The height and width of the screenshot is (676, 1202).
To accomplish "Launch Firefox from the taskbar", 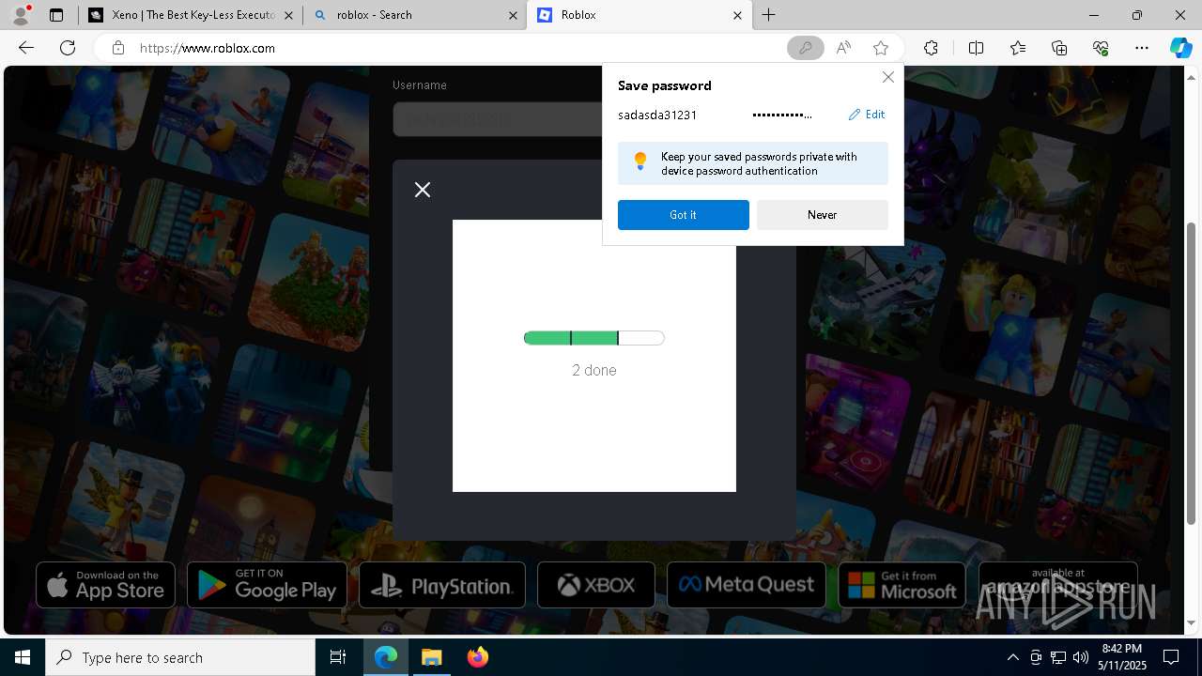I will click(477, 657).
